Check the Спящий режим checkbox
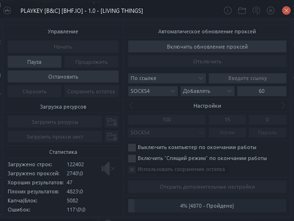Screen dimensions: 294x221 click(132, 159)
